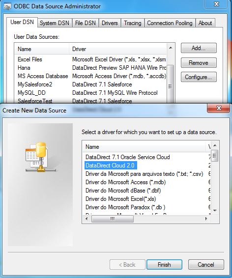Click the driver list horizontal scrollbar thumb

[x=112, y=219]
